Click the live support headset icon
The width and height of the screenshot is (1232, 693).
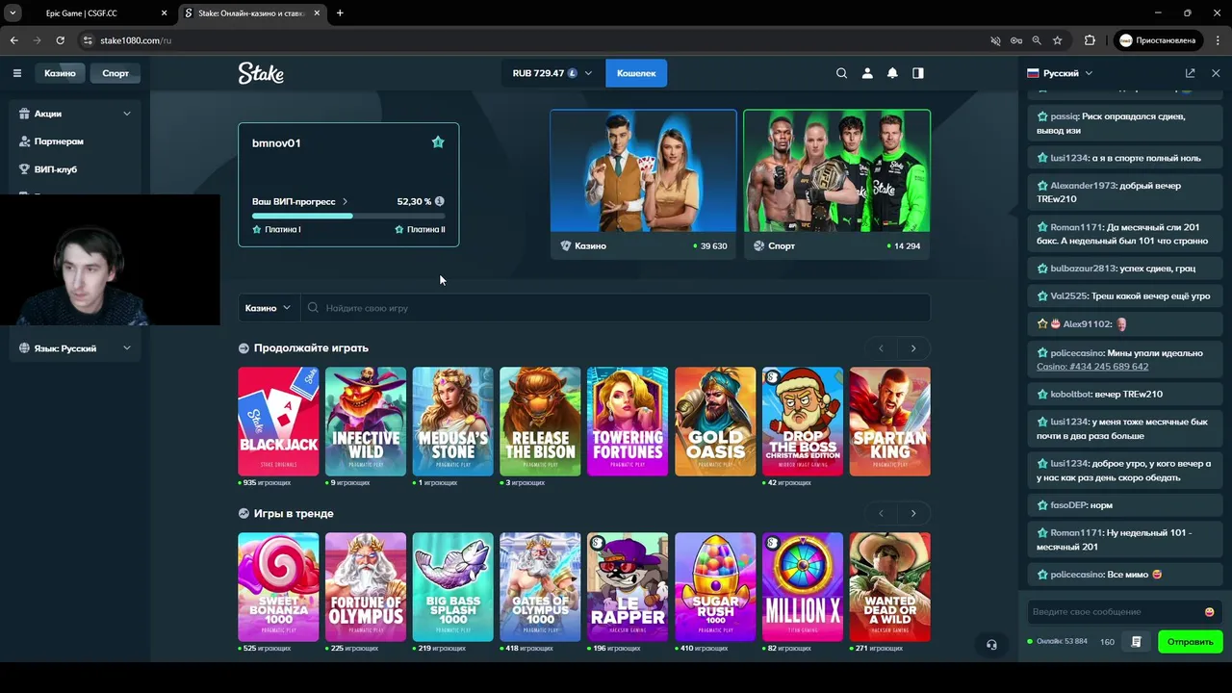pos(991,645)
